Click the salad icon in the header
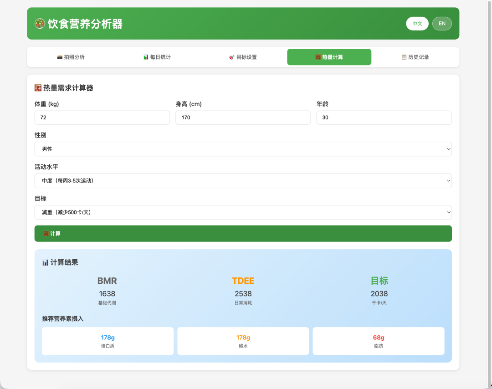 40,23
